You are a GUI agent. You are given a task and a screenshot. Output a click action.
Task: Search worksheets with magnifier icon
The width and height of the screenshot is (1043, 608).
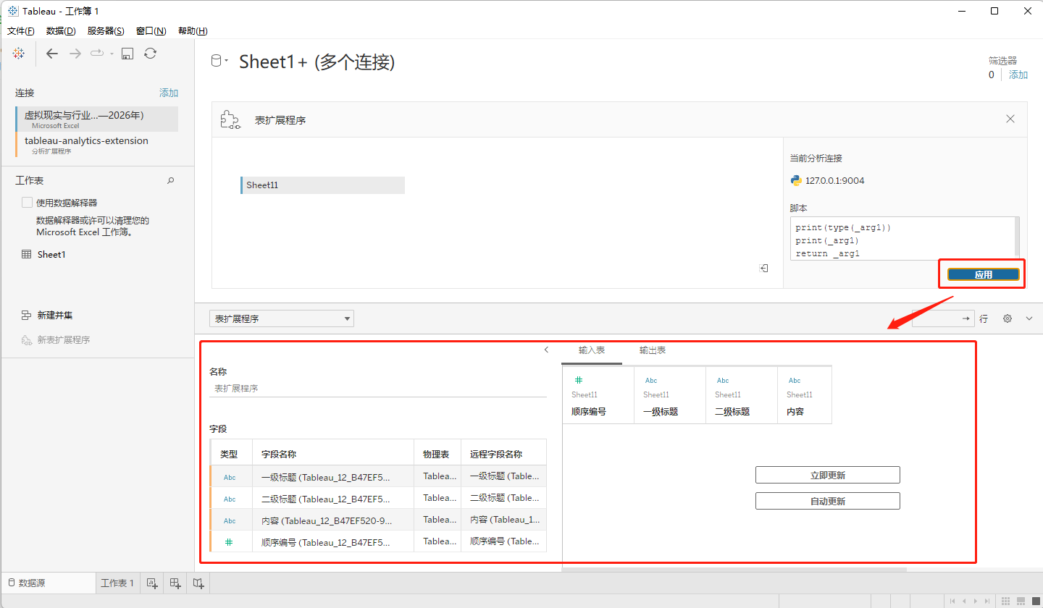coord(171,180)
